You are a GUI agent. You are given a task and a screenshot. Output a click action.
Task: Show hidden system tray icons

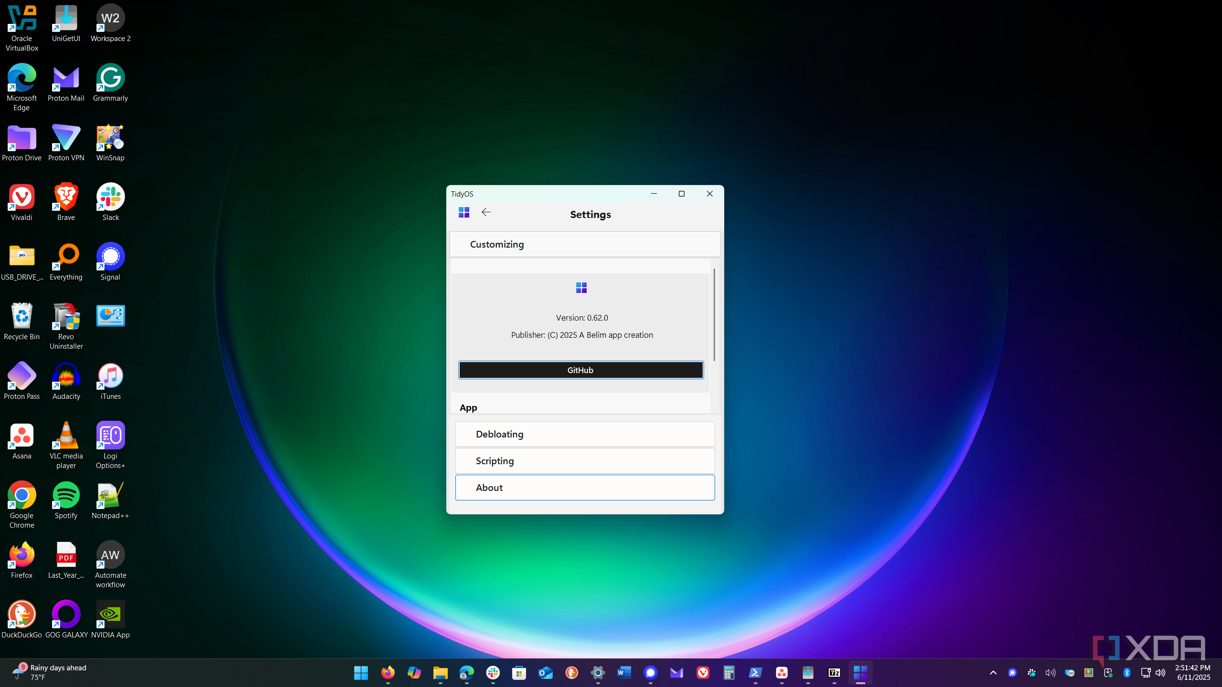[x=993, y=673]
